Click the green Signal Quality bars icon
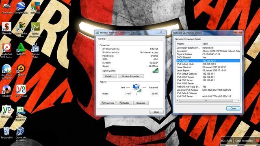Screen dimensions: 260x146 [155, 71]
